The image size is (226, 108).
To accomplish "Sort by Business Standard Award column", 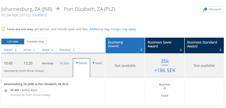I will (x=220, y=50).
